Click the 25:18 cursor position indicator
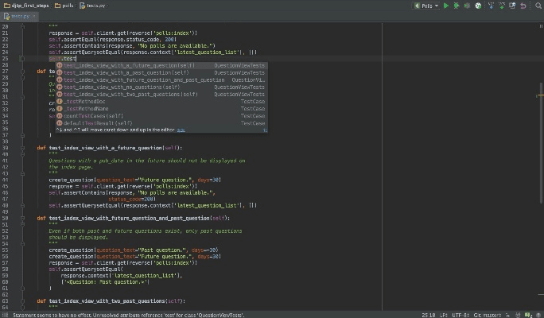The height and width of the screenshot is (318, 544). (x=428, y=315)
